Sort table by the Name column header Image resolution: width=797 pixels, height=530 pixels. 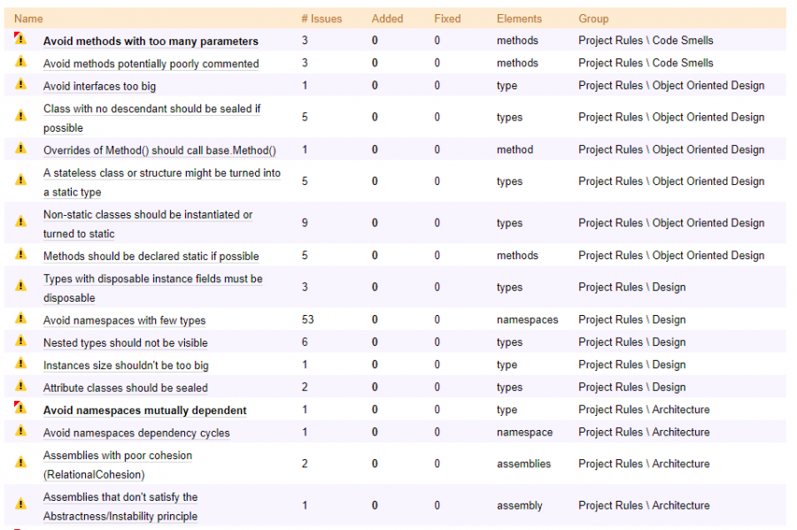[x=28, y=19]
